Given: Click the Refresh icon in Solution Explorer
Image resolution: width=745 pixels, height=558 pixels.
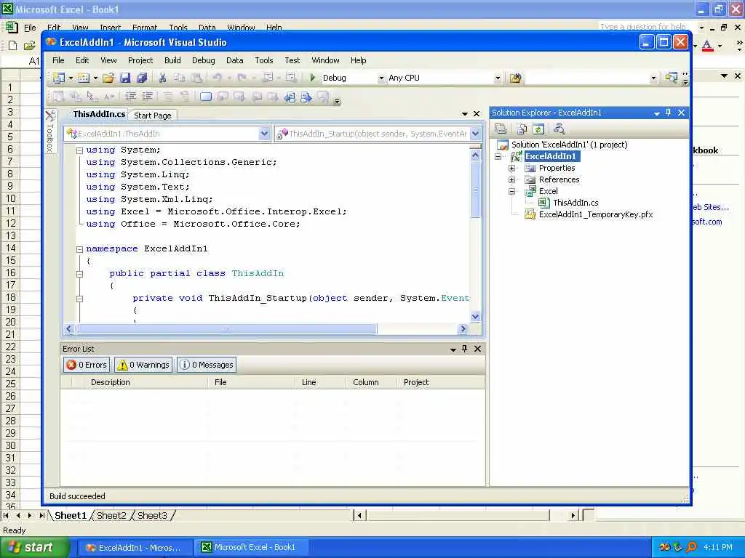Looking at the screenshot, I should [538, 129].
